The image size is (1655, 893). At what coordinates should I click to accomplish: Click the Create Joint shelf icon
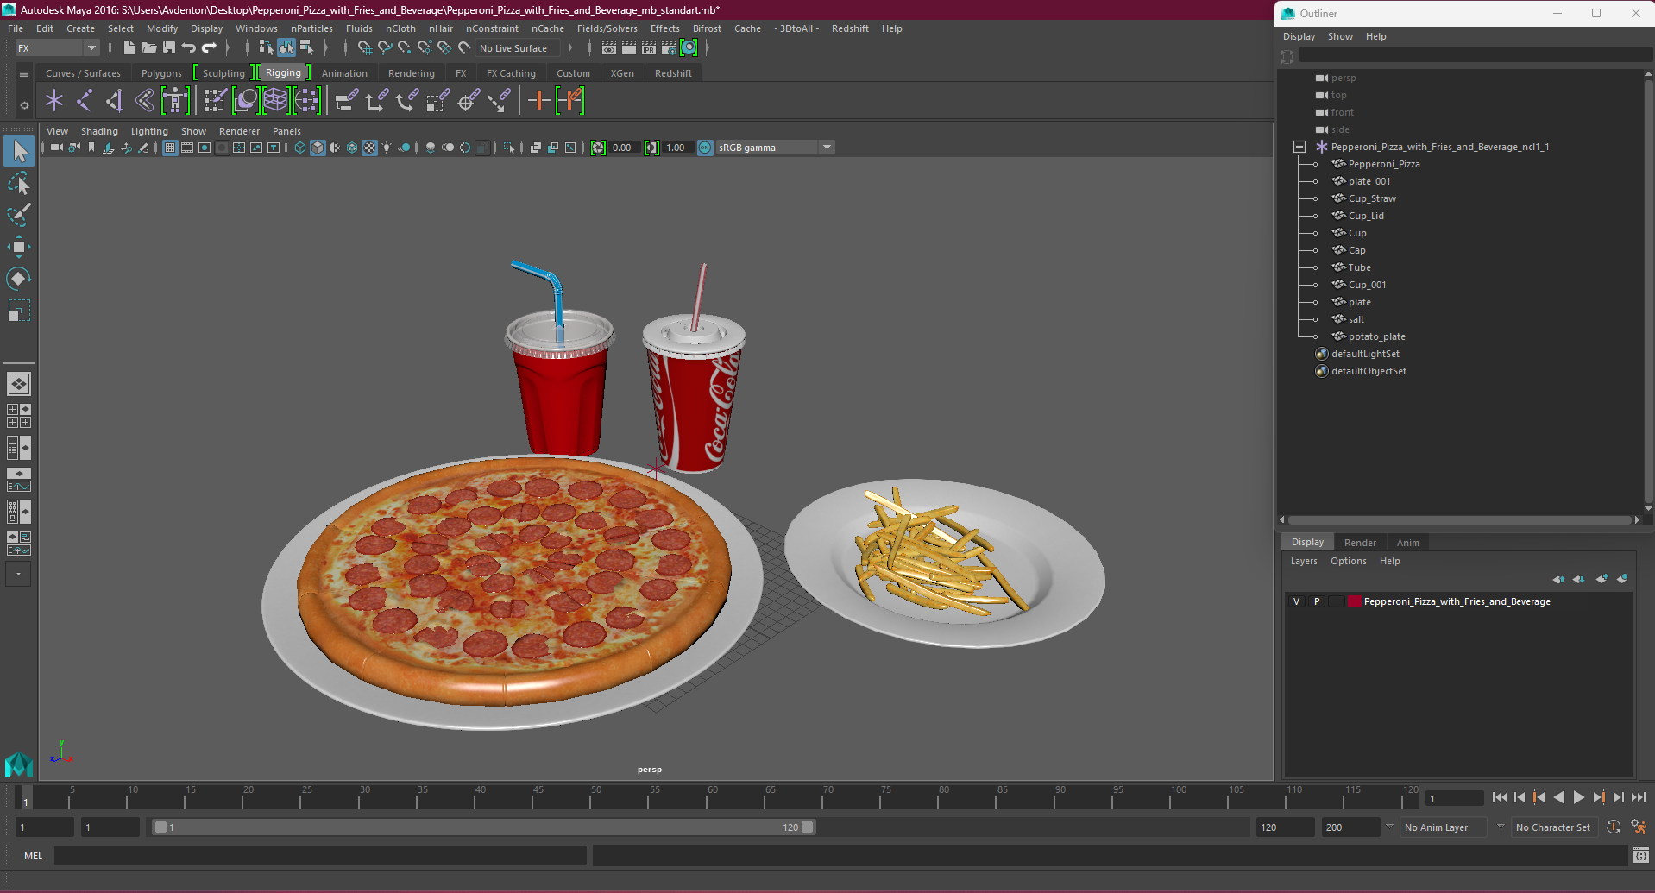(x=85, y=101)
